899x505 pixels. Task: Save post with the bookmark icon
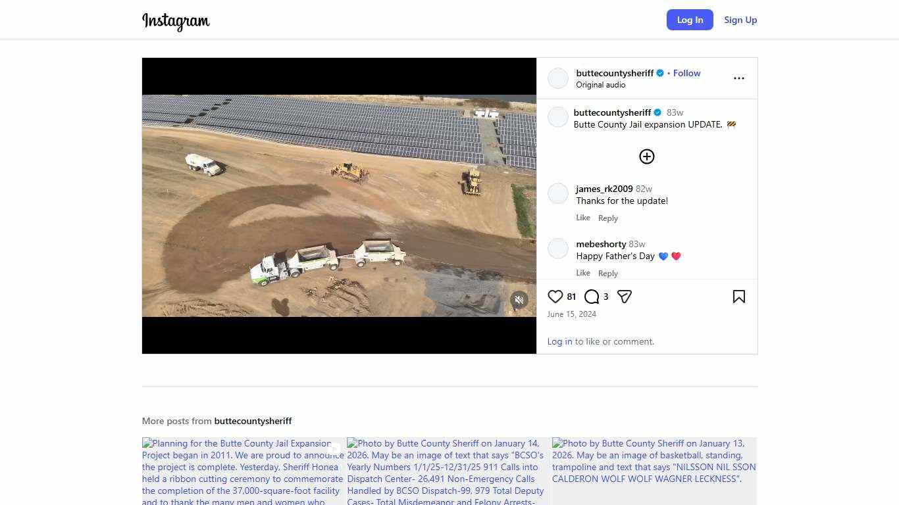[x=738, y=297]
